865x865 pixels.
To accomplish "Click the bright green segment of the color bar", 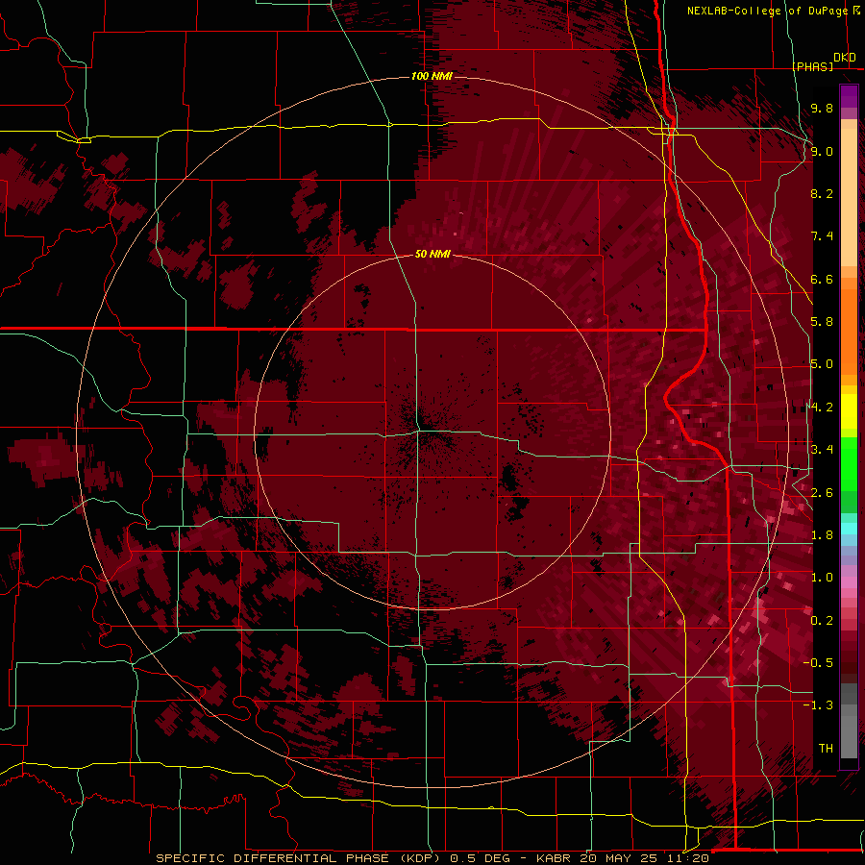I will coord(849,463).
